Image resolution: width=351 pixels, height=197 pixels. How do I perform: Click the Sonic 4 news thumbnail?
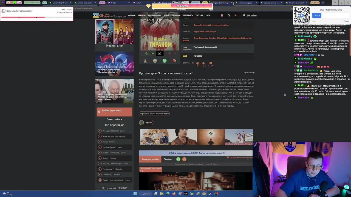(114, 64)
